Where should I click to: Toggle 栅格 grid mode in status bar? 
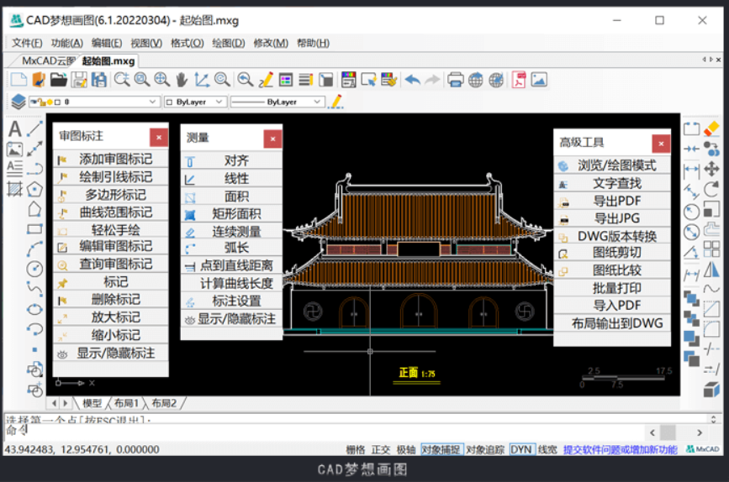(x=355, y=449)
